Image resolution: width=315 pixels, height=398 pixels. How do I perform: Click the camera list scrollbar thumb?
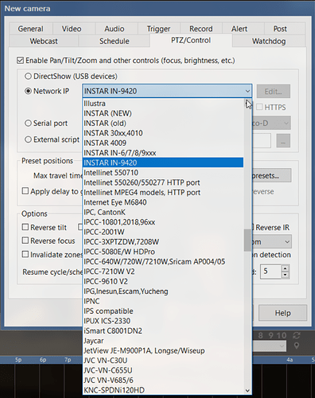point(247,240)
